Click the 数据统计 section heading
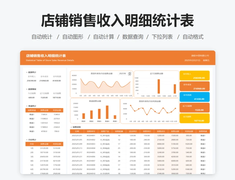 pos(32,72)
